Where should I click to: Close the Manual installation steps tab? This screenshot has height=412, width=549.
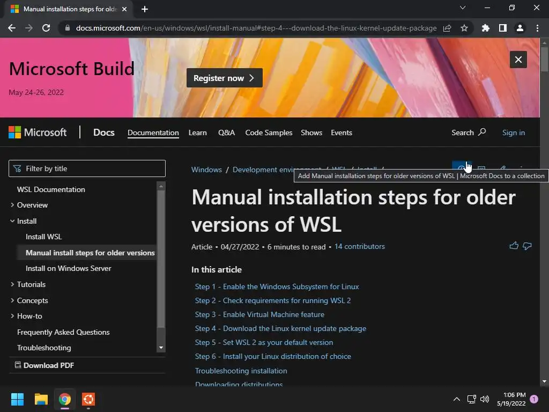[x=124, y=9]
